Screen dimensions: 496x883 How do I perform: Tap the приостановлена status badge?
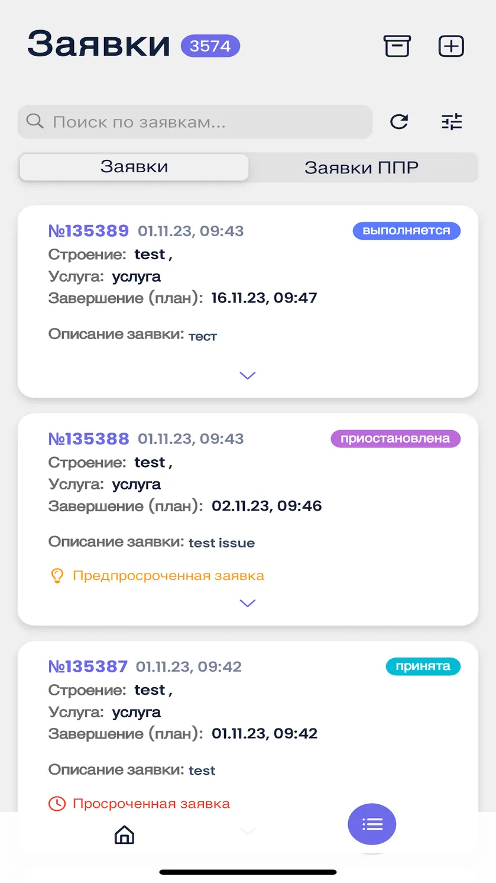(395, 439)
